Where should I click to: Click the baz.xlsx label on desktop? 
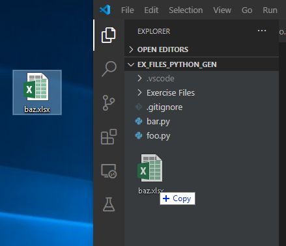[x=37, y=109]
